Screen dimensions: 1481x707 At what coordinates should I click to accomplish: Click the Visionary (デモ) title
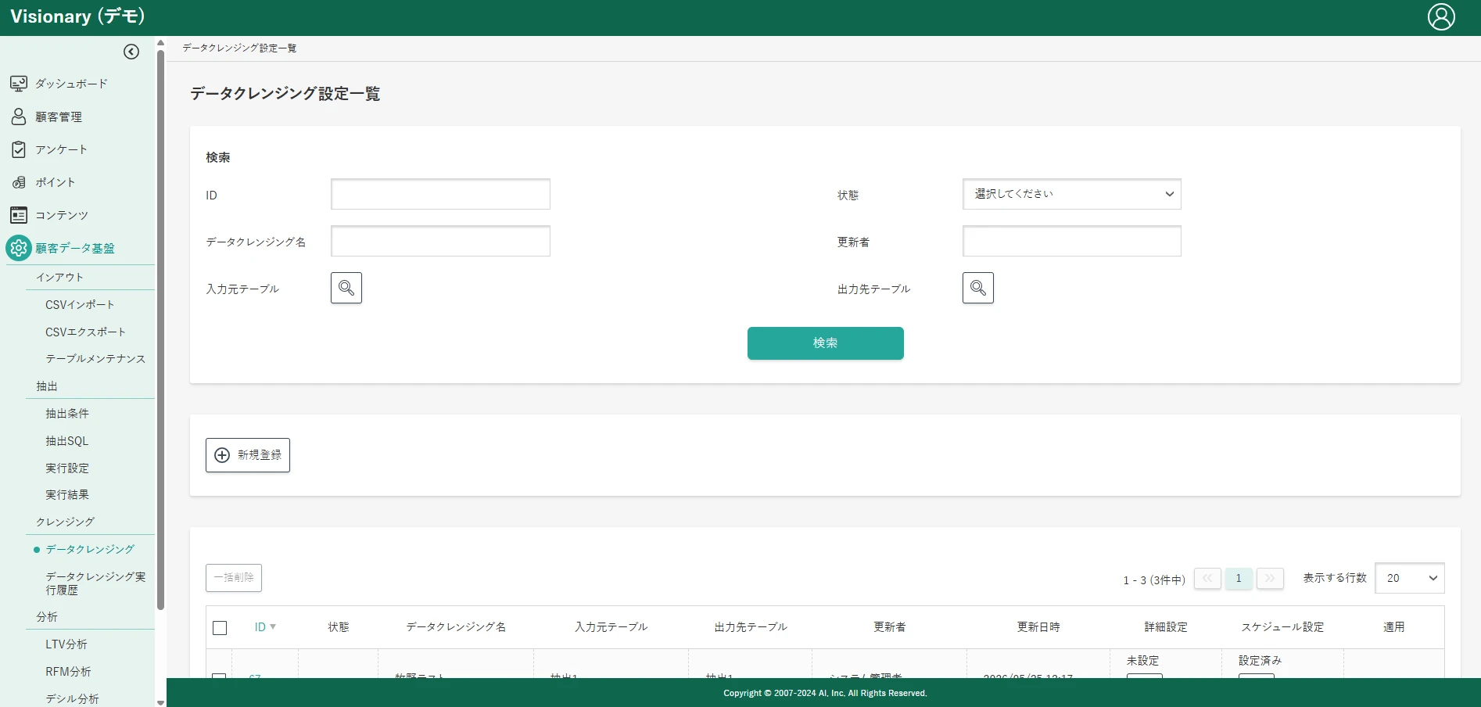pyautogui.click(x=77, y=16)
